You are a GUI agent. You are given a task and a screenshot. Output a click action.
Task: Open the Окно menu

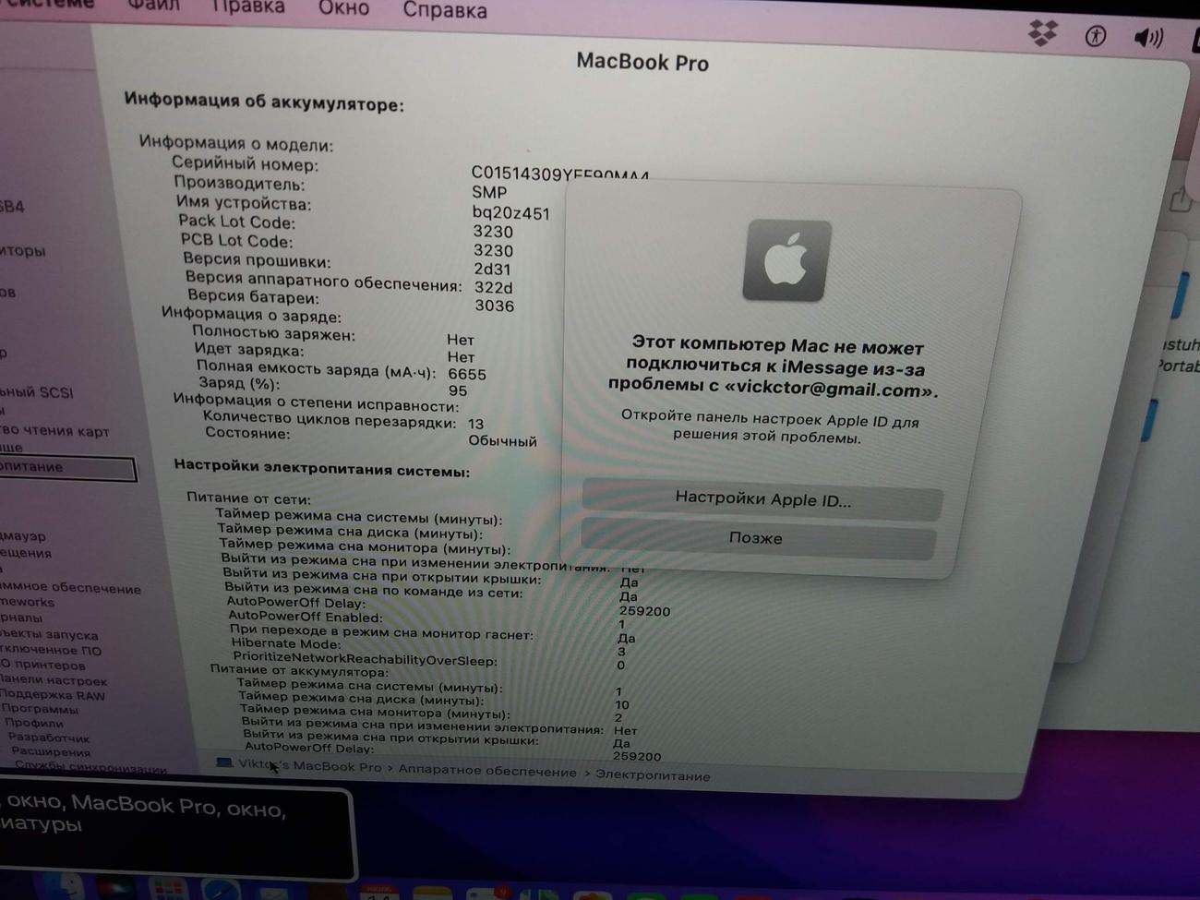(x=343, y=8)
